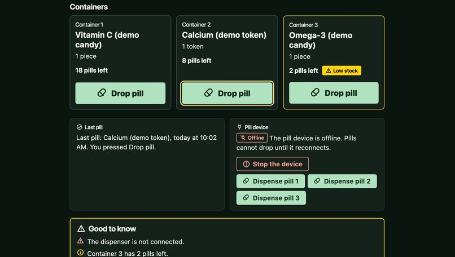Click the Last pill checkmark icon
Screen dimensions: 455x257
tap(79, 127)
